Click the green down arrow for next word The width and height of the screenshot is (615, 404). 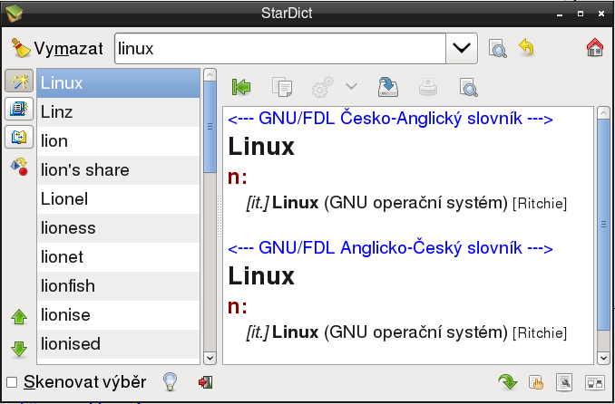pyautogui.click(x=19, y=348)
